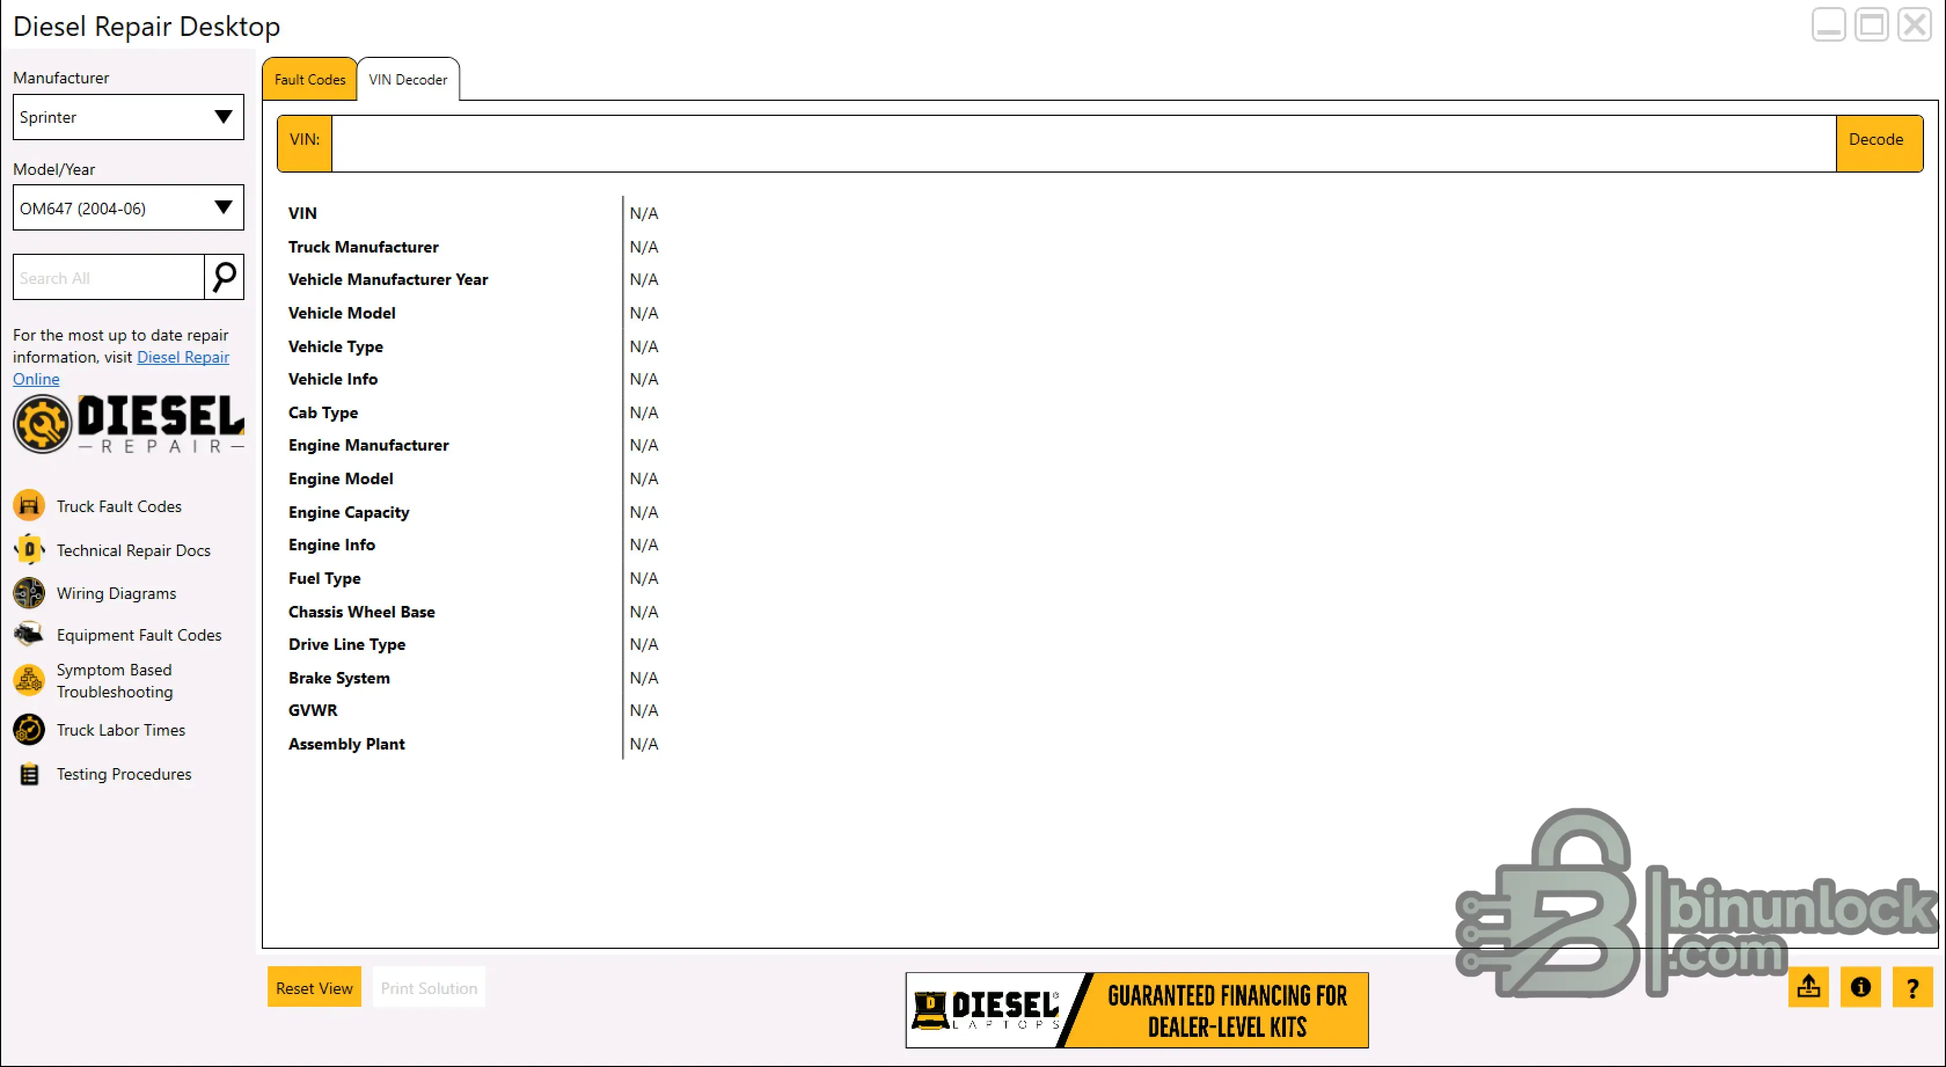Viewport: 1946px width, 1067px height.
Task: Open the Technical Repair Docs link
Action: pos(134,550)
